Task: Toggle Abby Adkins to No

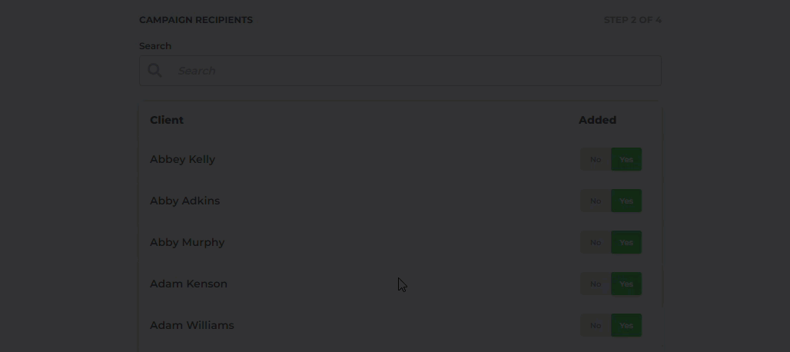Action: point(596,201)
